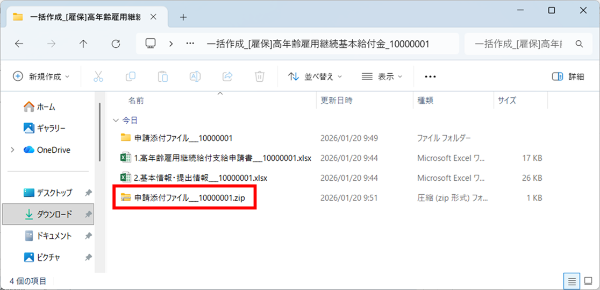Select ダウンロード in the navigation pane

48,215
